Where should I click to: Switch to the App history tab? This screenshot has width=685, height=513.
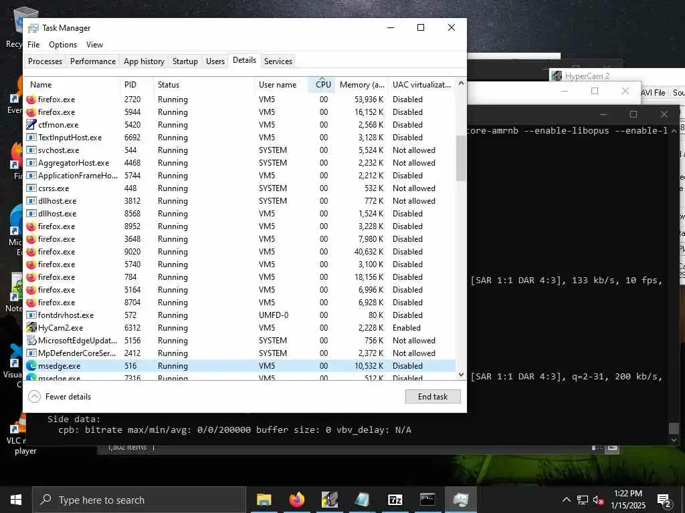click(144, 61)
